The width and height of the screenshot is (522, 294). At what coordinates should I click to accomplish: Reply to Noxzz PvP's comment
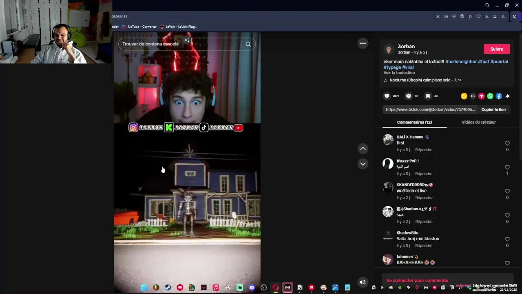pos(424,174)
